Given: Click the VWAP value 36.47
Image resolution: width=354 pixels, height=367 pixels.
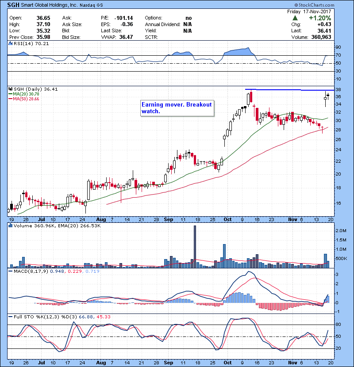Looking at the screenshot, I should (126, 37).
